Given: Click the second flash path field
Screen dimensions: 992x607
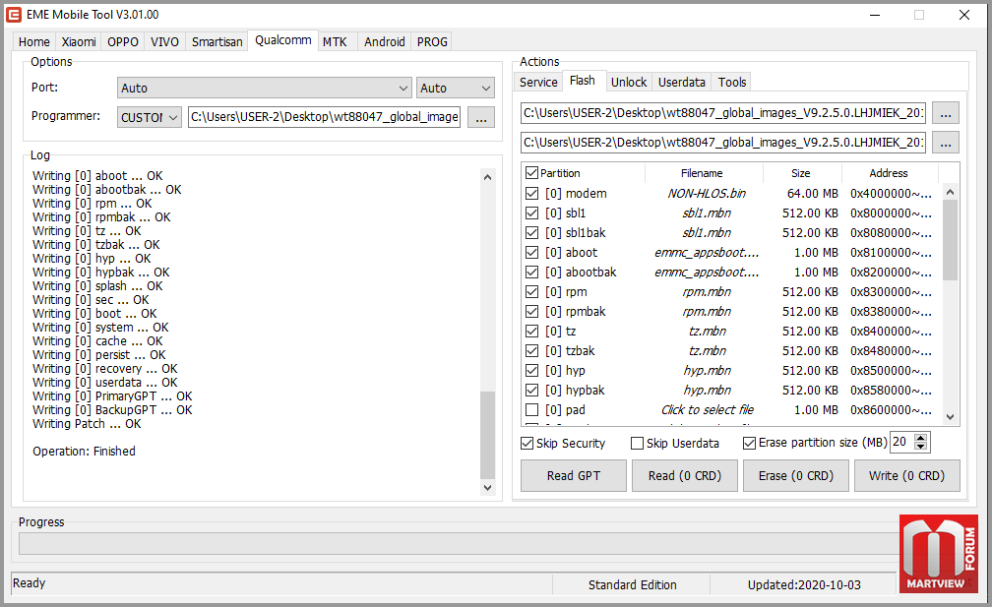Looking at the screenshot, I should (x=723, y=143).
